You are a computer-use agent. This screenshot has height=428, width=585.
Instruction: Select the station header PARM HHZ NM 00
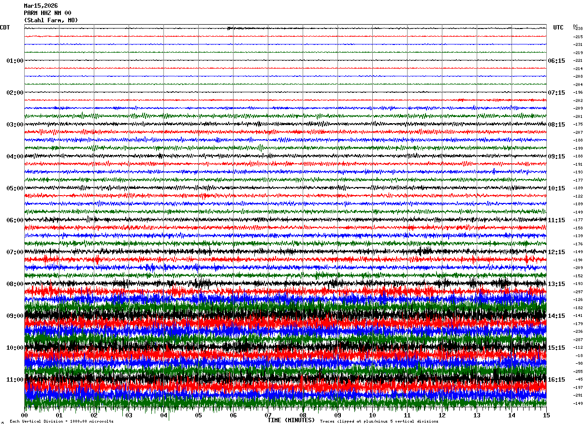(47, 13)
